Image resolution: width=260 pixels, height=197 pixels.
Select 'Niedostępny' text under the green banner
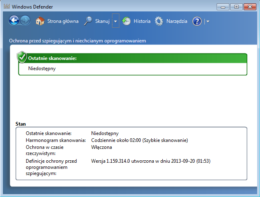pyautogui.click(x=42, y=69)
